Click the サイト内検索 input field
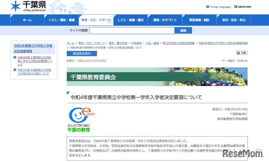Image resolution: width=269 pixels, height=163 pixels. [132, 31]
